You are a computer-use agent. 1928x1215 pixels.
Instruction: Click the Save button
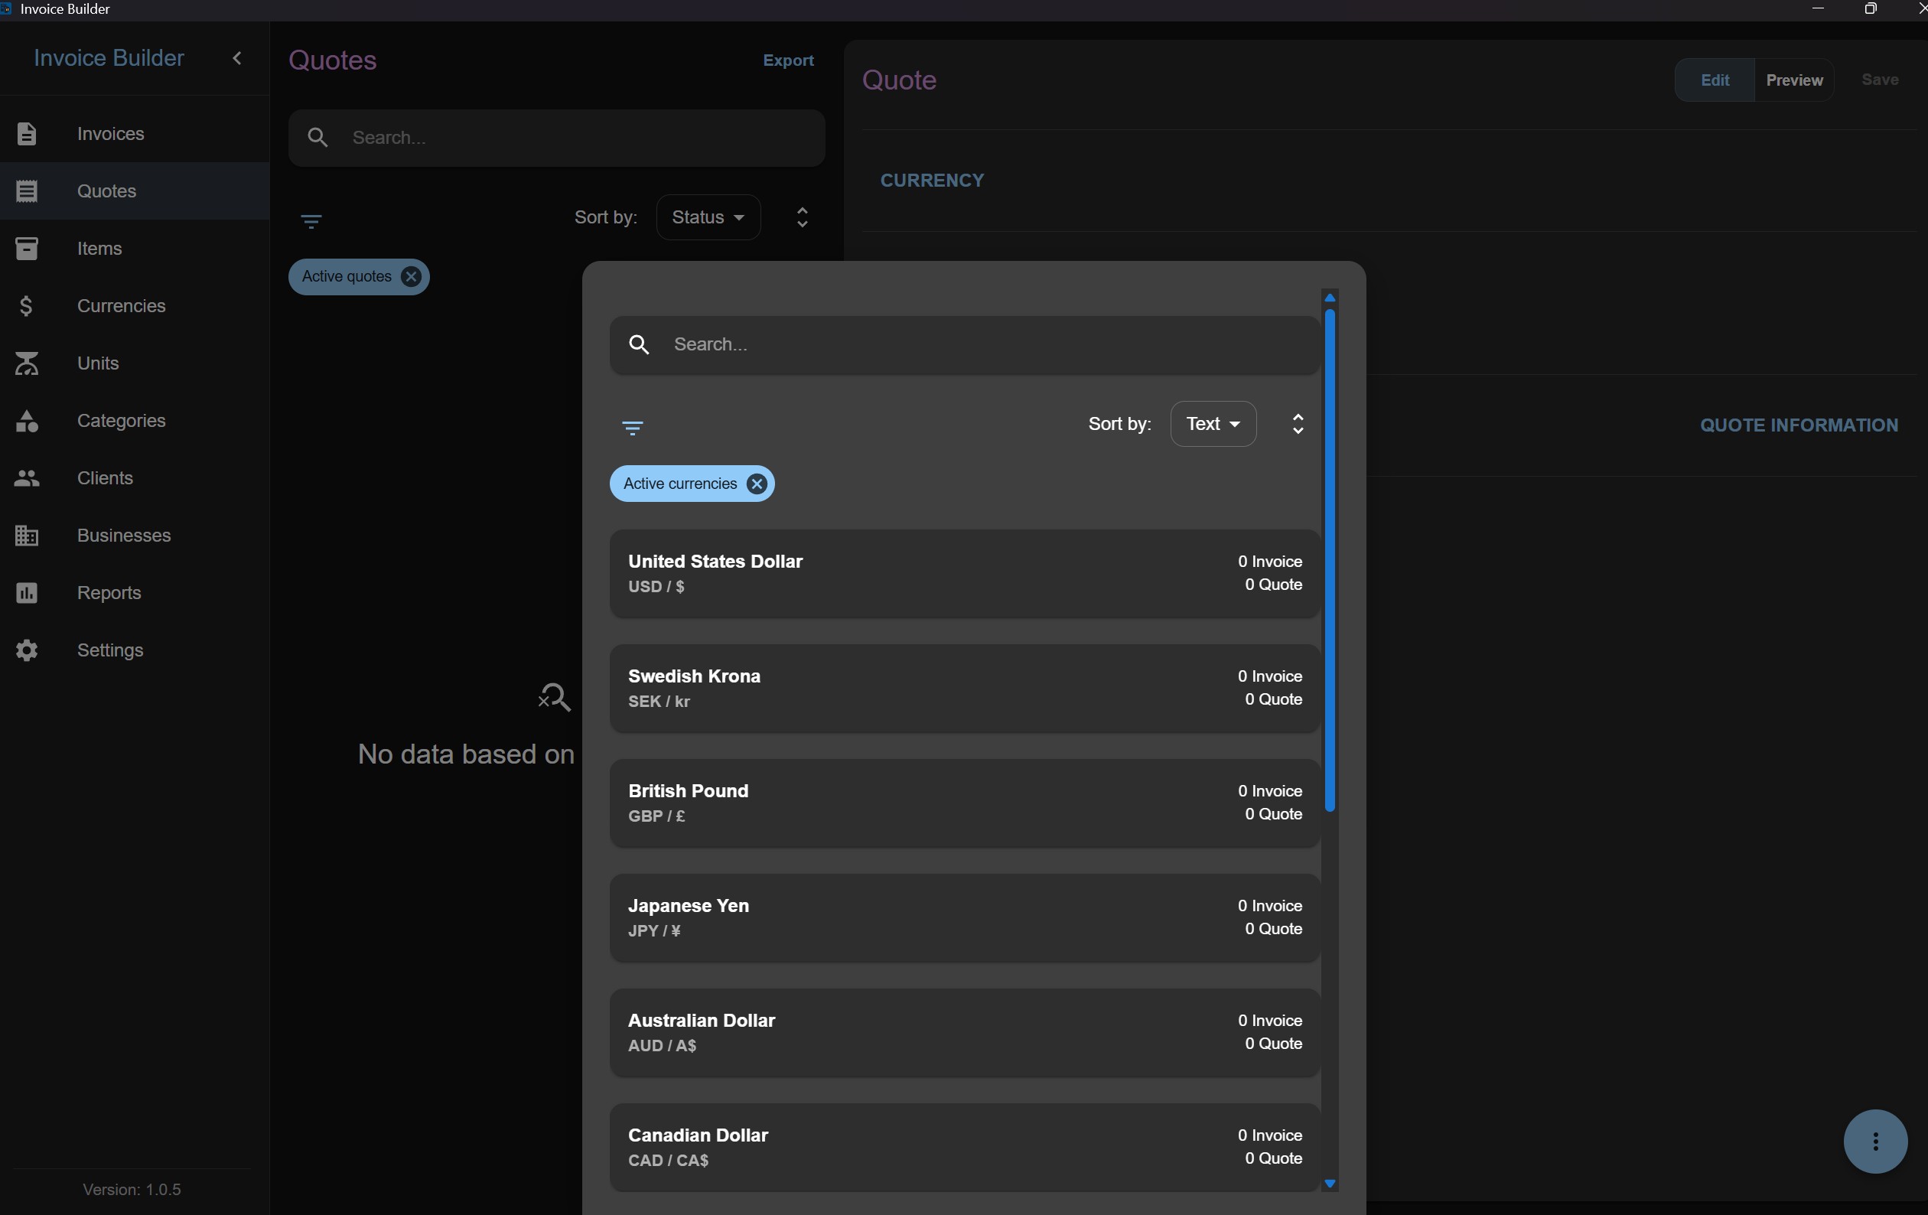pos(1879,80)
